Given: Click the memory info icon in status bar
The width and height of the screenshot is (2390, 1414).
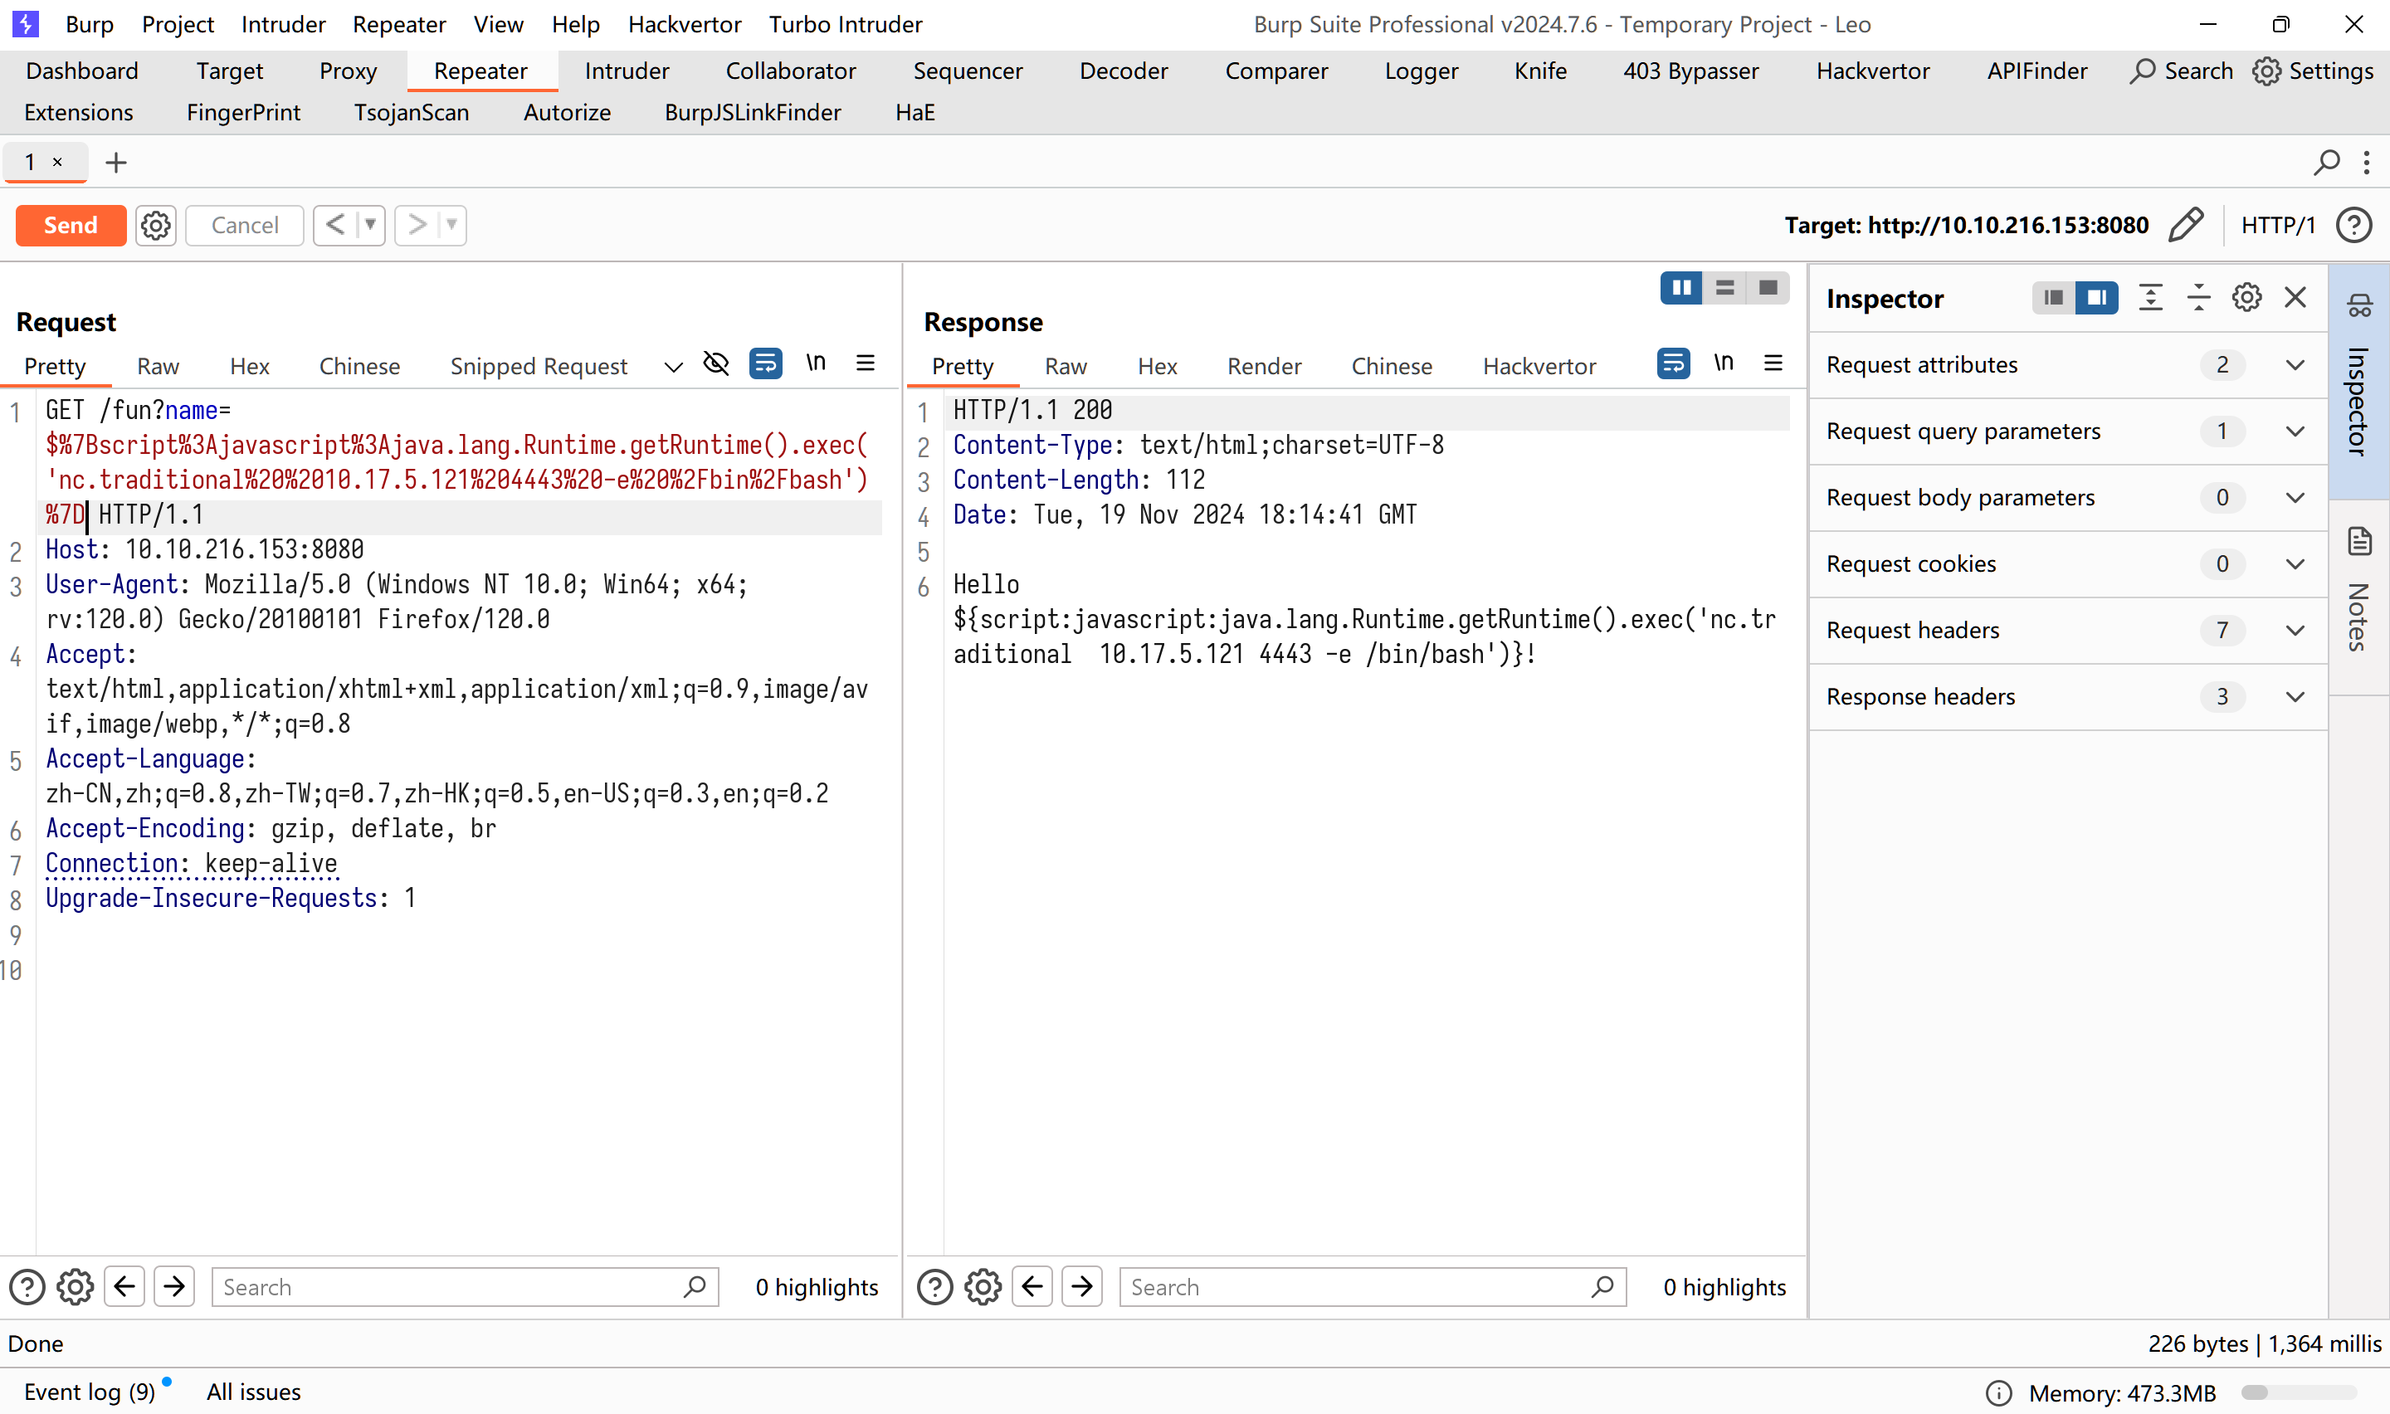Looking at the screenshot, I should pos(1998,1393).
